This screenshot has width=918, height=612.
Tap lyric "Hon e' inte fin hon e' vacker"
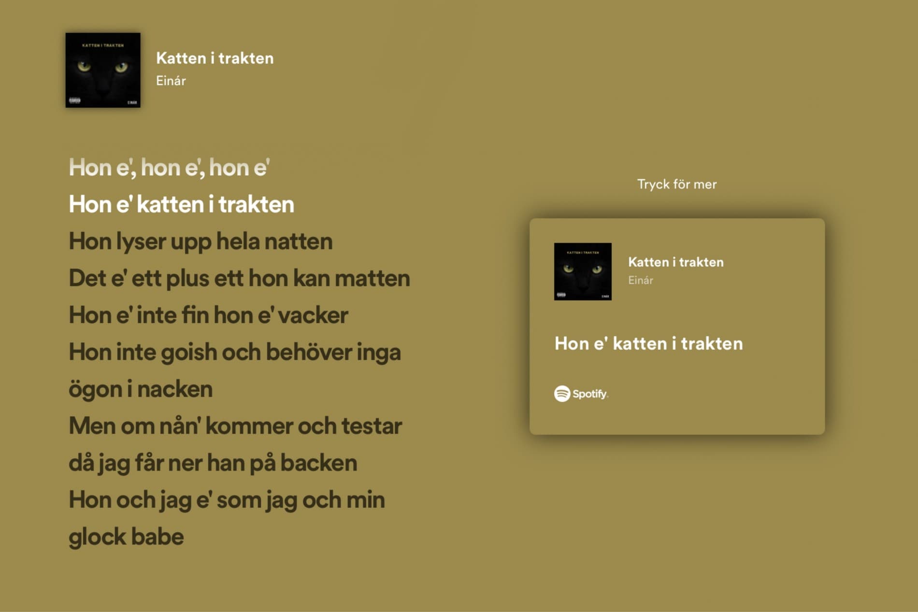pos(208,315)
